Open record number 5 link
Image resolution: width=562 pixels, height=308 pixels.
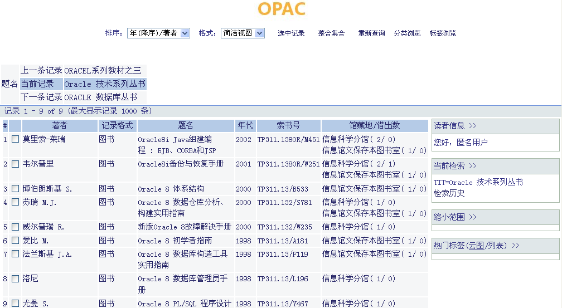pos(5,227)
